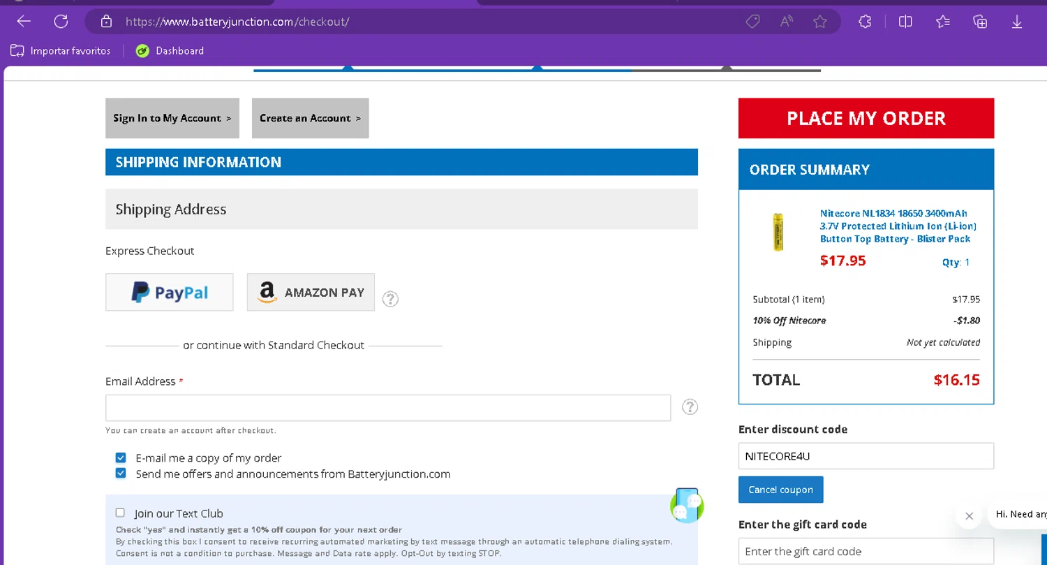Click Cancel coupon button
Screen dimensions: 1047x565
[x=781, y=490]
